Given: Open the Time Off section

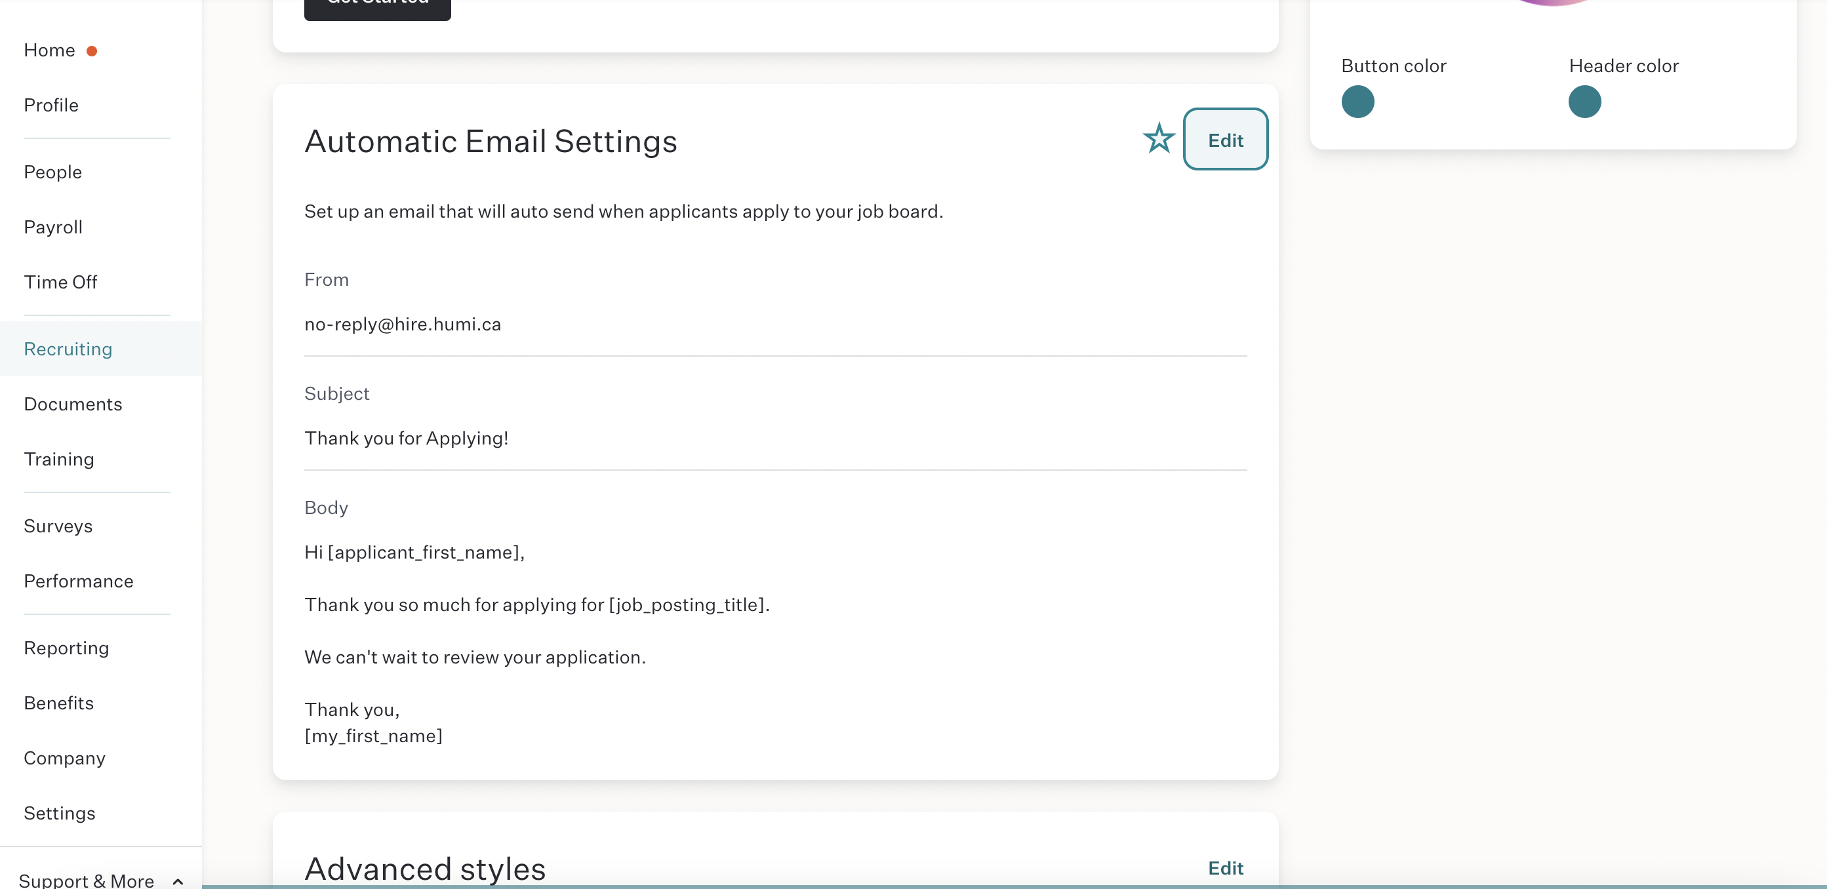Looking at the screenshot, I should point(60,282).
